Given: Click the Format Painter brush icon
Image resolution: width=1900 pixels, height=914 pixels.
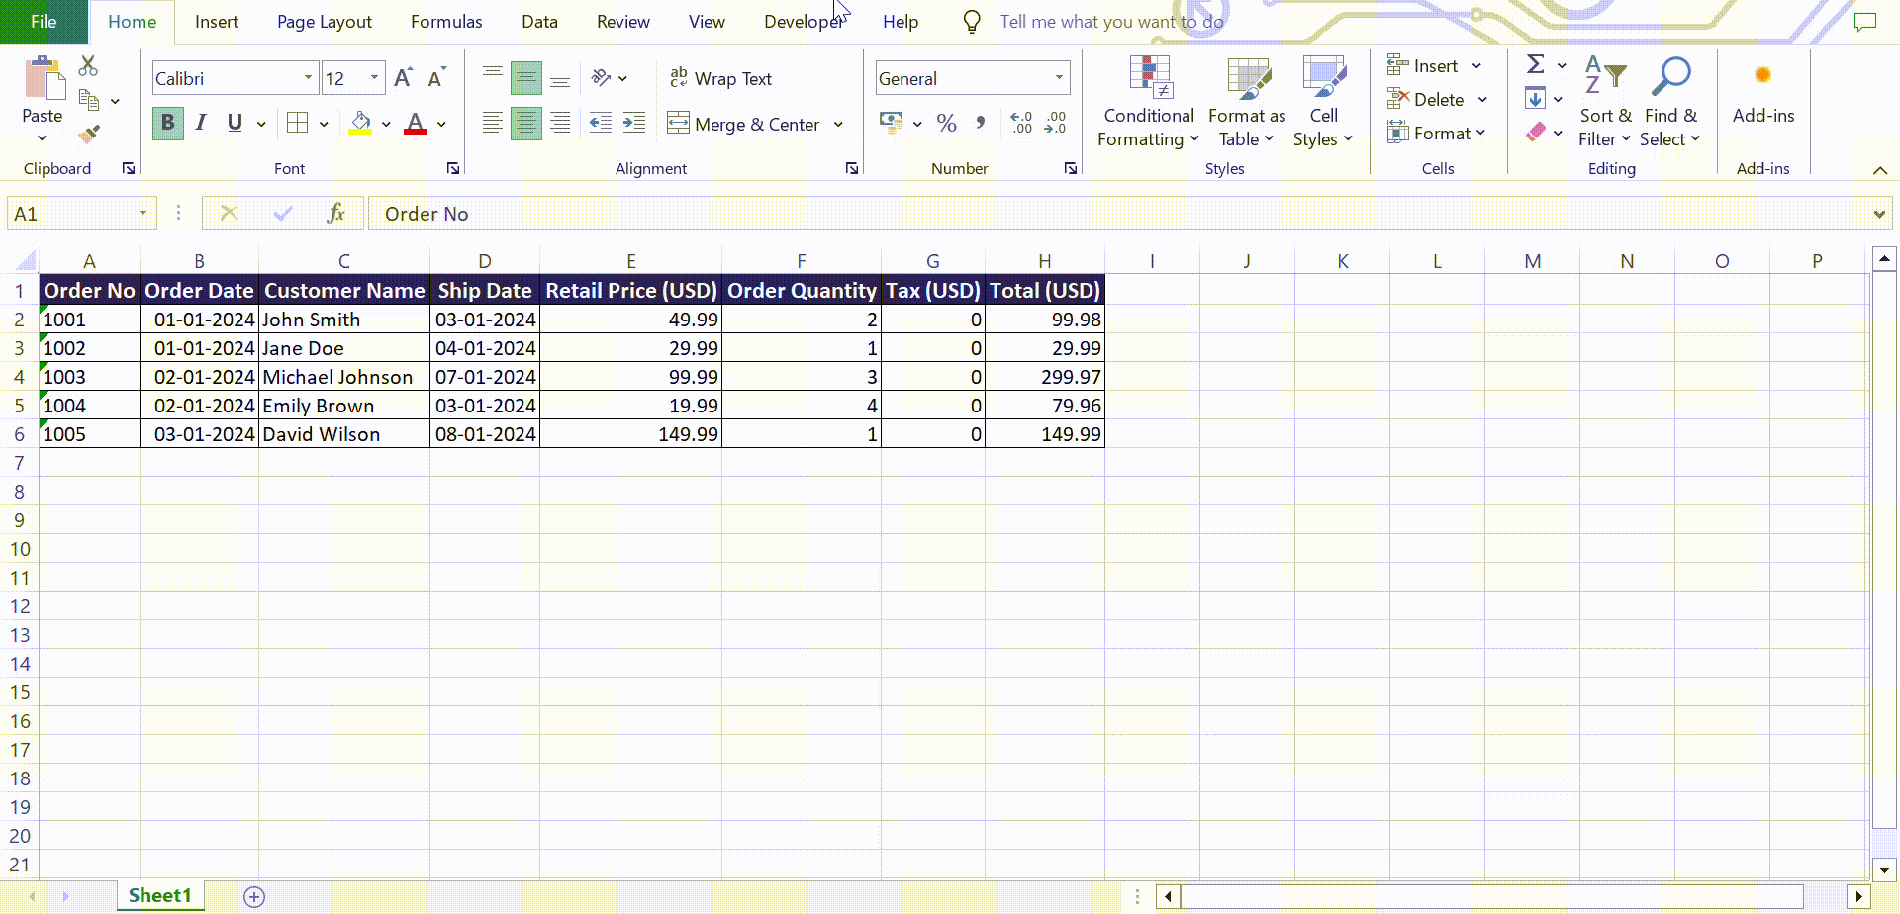Looking at the screenshot, I should coord(89,134).
